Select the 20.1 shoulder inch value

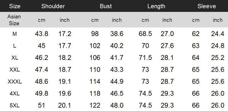coord(65,105)
